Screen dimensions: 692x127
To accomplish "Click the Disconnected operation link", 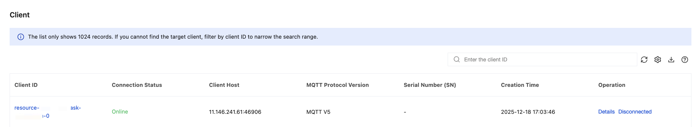I will point(635,112).
